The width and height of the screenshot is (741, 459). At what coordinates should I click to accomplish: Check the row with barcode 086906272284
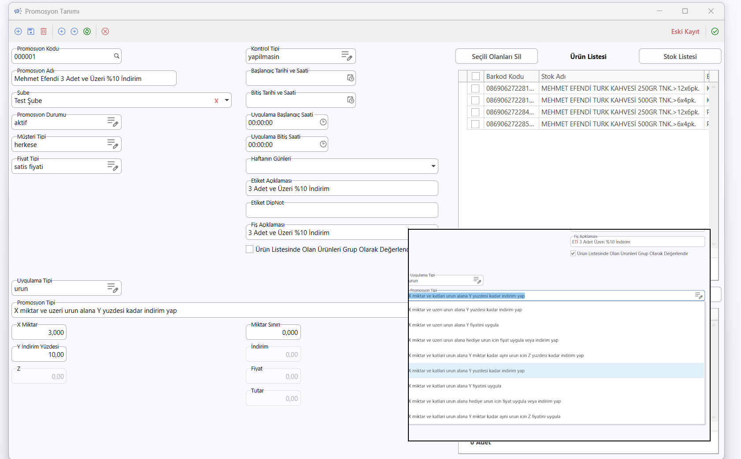click(x=475, y=112)
